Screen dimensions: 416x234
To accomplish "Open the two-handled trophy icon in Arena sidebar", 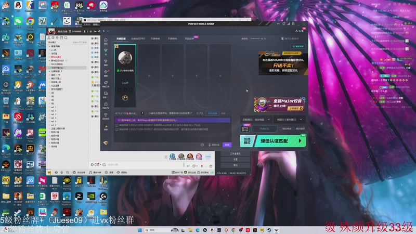I will click(106, 61).
